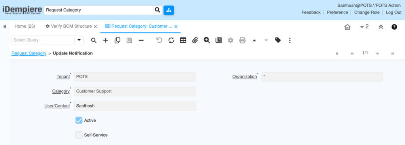Click the Organization field label
405x145 pixels.
pyautogui.click(x=244, y=77)
